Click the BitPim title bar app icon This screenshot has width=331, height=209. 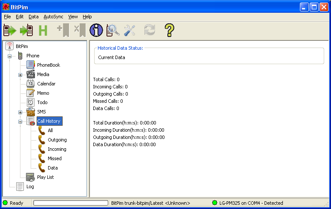pos(6,7)
